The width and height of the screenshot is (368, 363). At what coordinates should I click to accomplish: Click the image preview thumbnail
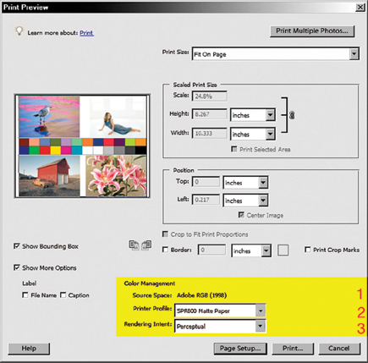click(x=82, y=146)
